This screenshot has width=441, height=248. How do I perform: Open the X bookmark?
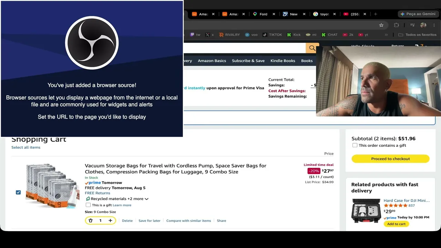pos(209,35)
